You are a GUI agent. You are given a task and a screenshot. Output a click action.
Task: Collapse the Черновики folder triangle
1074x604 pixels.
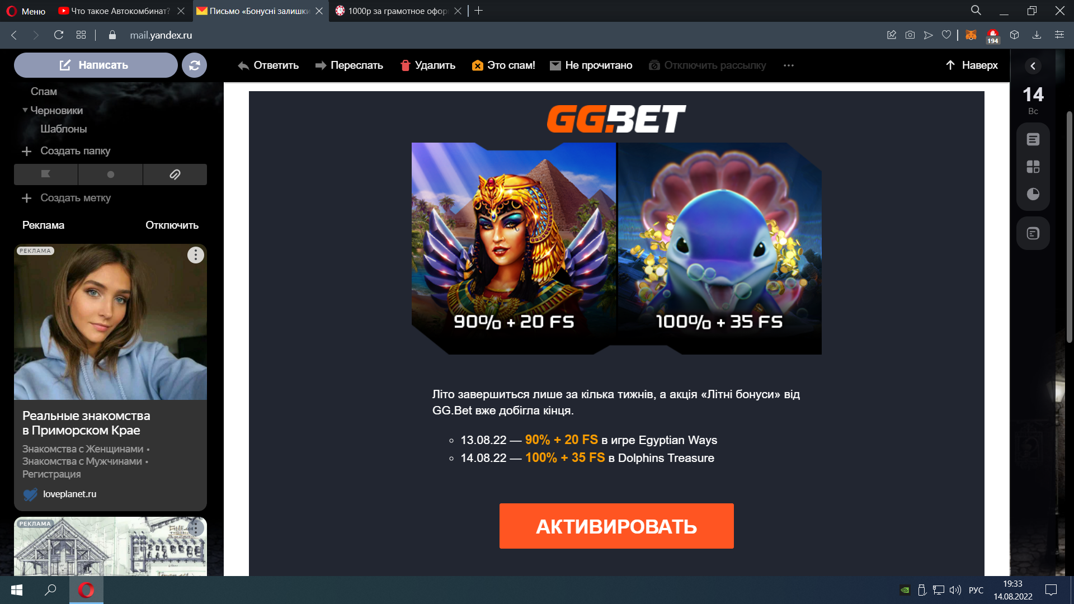[x=25, y=110]
